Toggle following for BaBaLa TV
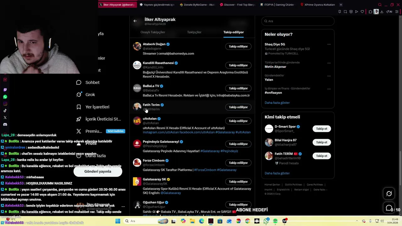The image size is (402, 226). (238, 88)
